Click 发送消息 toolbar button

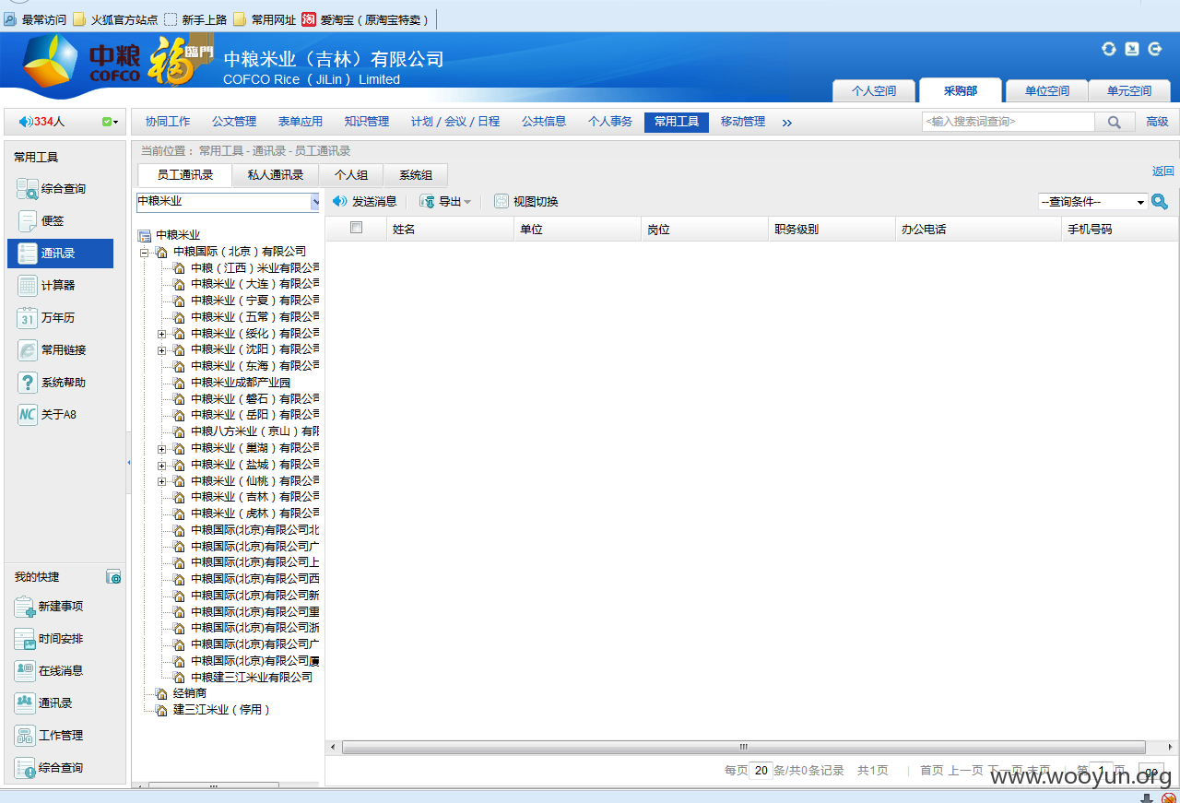click(x=365, y=201)
